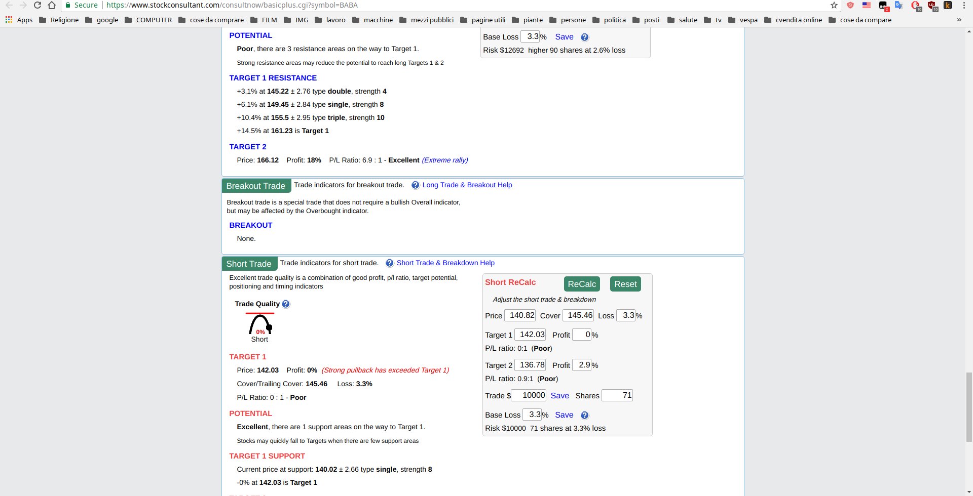This screenshot has width=973, height=496.
Task: Open Chrome's three-dot menu
Action: [x=964, y=5]
